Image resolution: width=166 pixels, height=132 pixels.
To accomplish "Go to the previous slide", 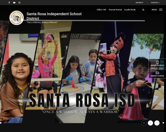I will 150,123.
